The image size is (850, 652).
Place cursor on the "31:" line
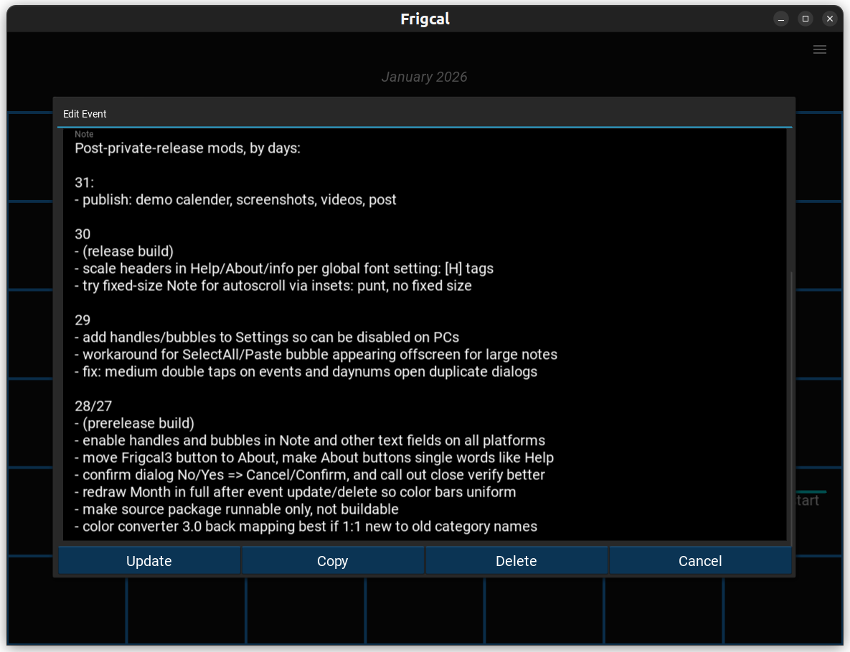85,183
